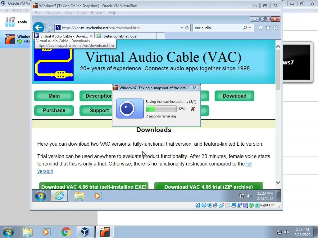Open Google Chrome from host taskbar

pos(66,232)
